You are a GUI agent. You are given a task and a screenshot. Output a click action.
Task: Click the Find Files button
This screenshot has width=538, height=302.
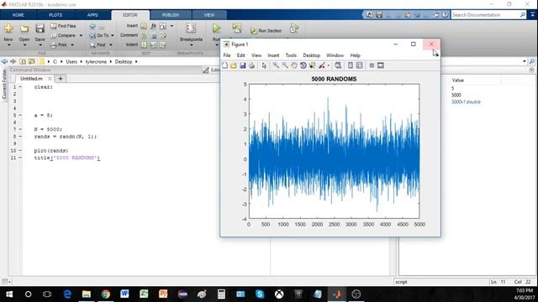[63, 26]
